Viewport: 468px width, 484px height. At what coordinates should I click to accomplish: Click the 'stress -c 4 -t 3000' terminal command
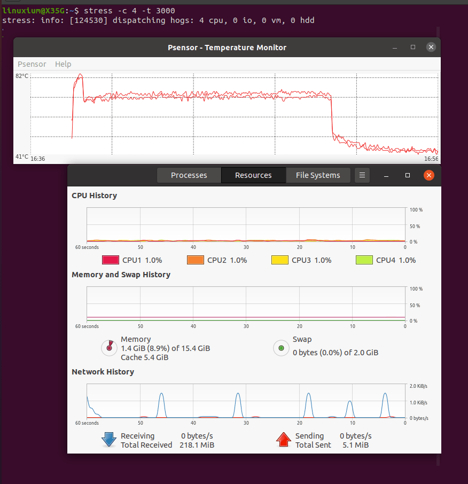[x=129, y=11]
